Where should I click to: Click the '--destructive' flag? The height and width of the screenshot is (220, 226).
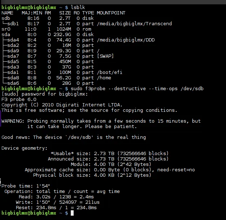click(127, 89)
